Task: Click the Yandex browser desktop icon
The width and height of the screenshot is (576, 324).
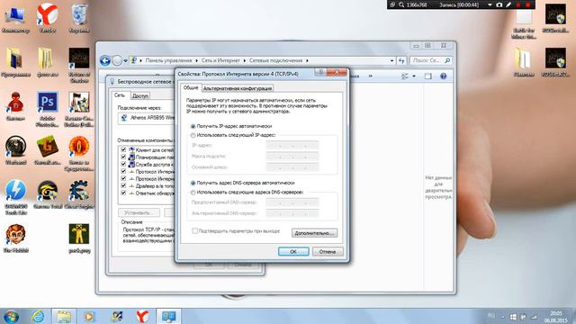Action: click(x=48, y=18)
